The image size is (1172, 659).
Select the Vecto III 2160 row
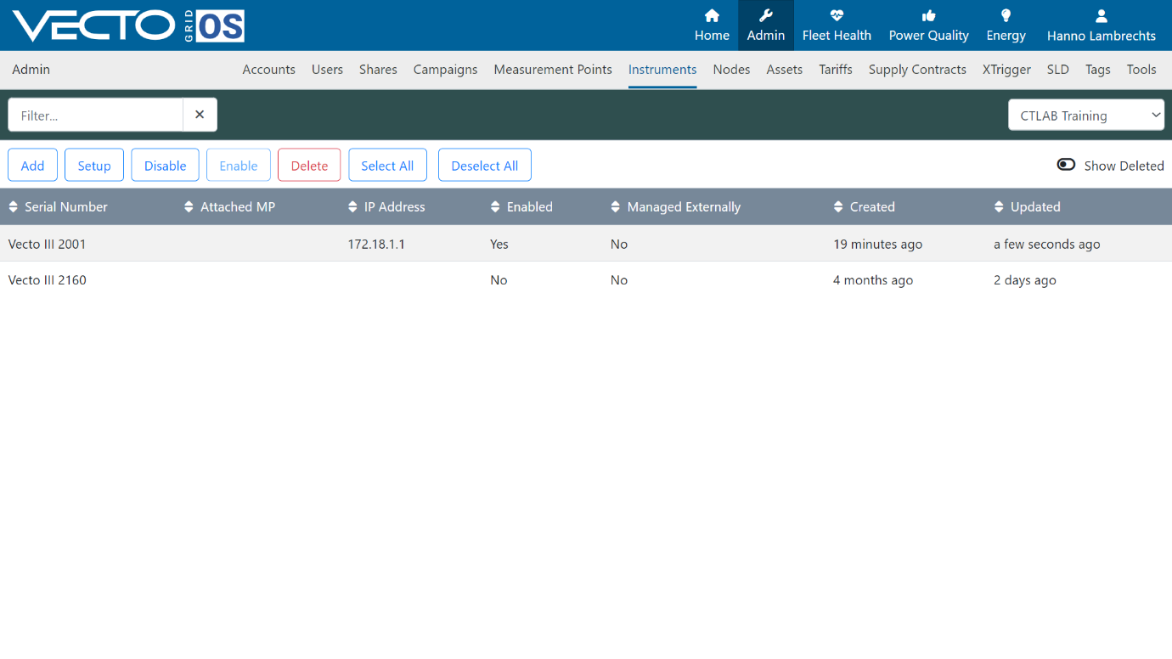point(586,280)
